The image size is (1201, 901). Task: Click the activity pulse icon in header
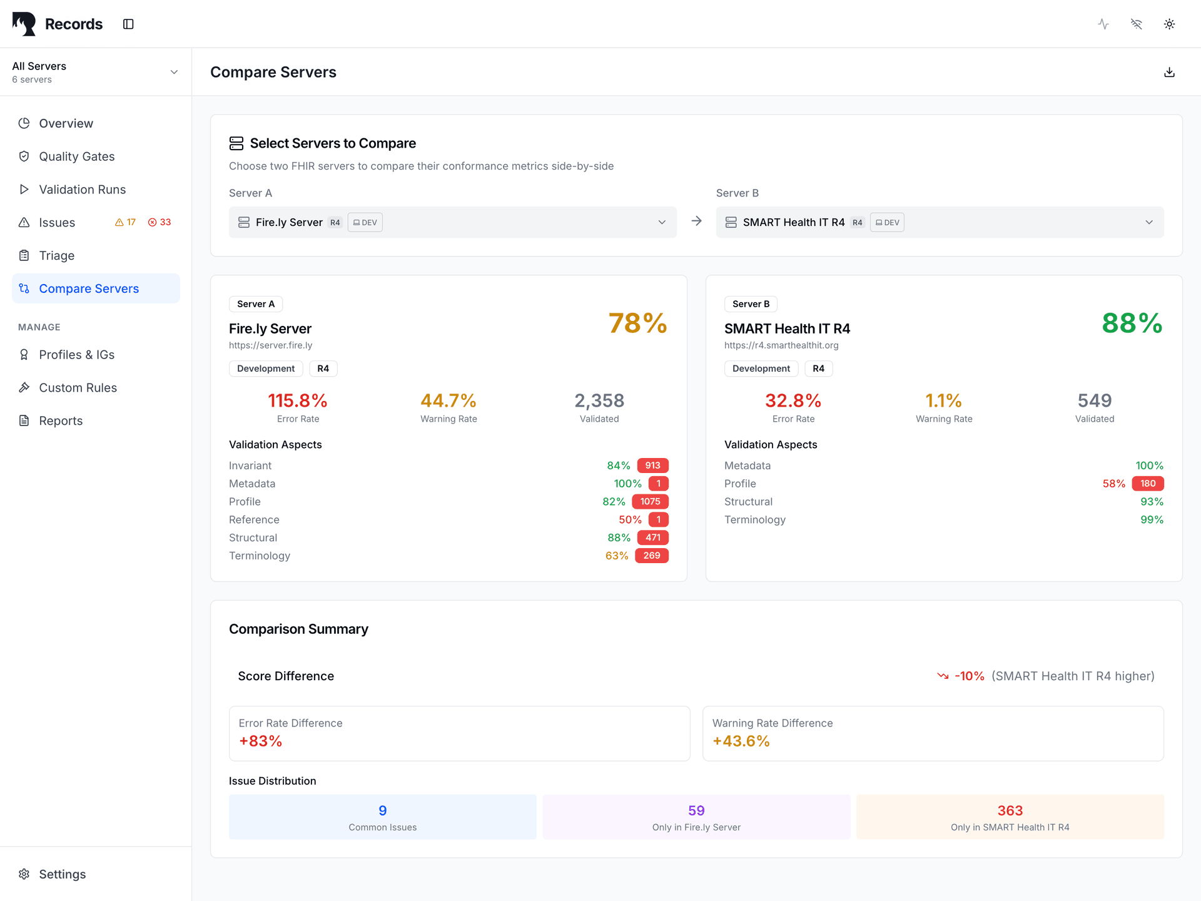[1103, 24]
